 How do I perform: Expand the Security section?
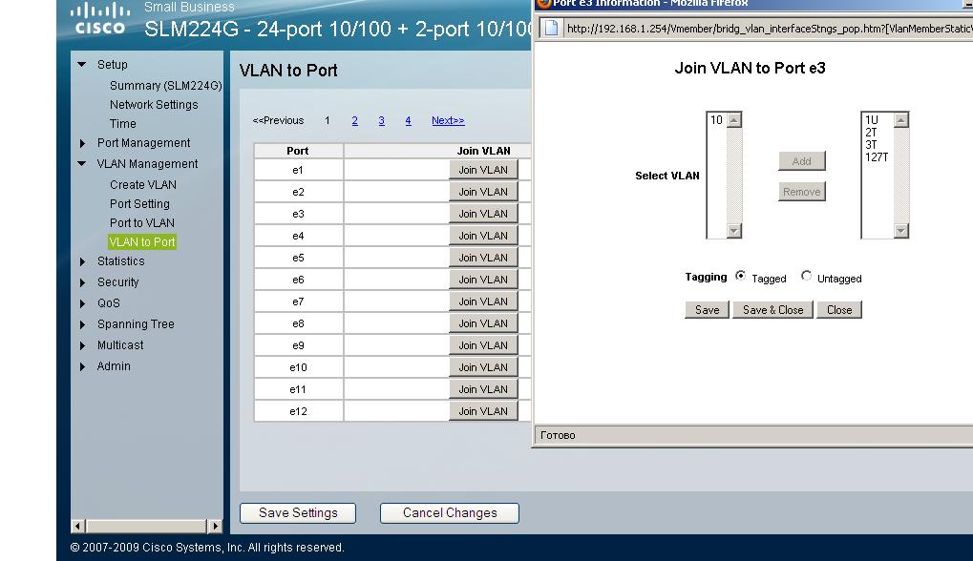pos(82,282)
